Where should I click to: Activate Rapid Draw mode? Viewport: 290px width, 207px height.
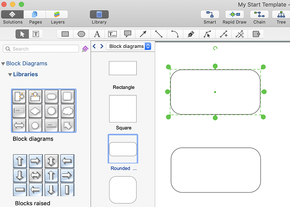pos(235,14)
